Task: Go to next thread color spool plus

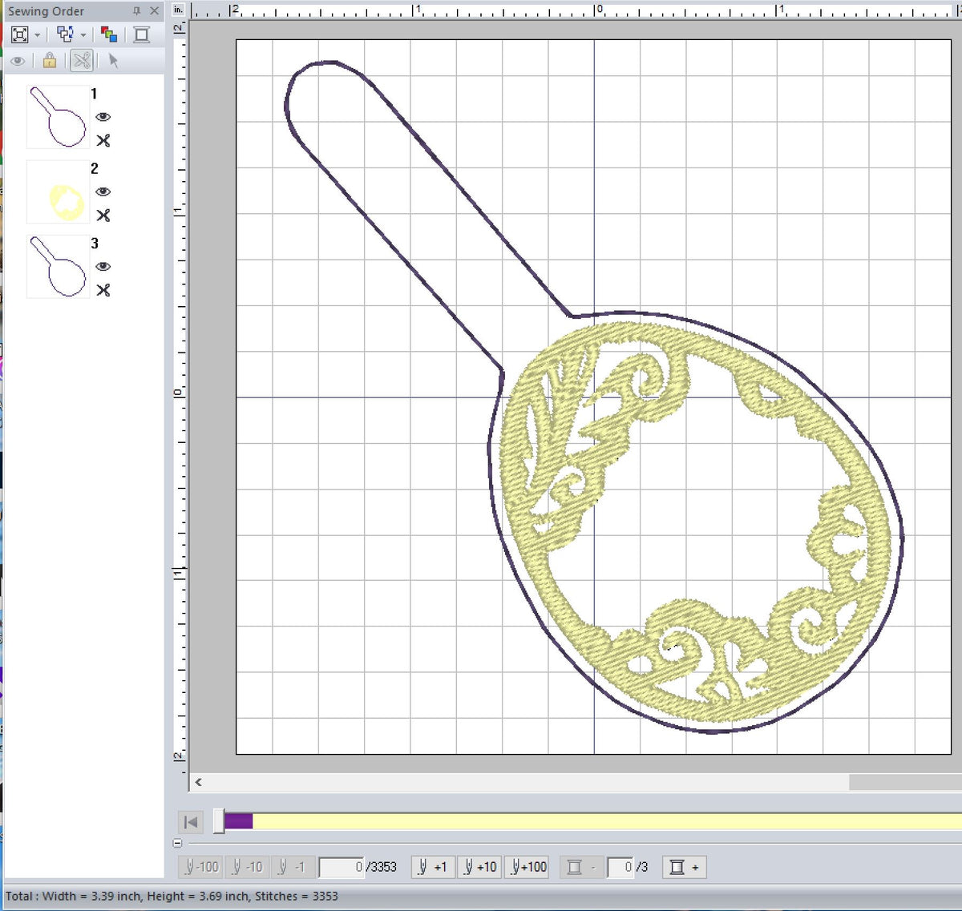Action: (x=684, y=867)
